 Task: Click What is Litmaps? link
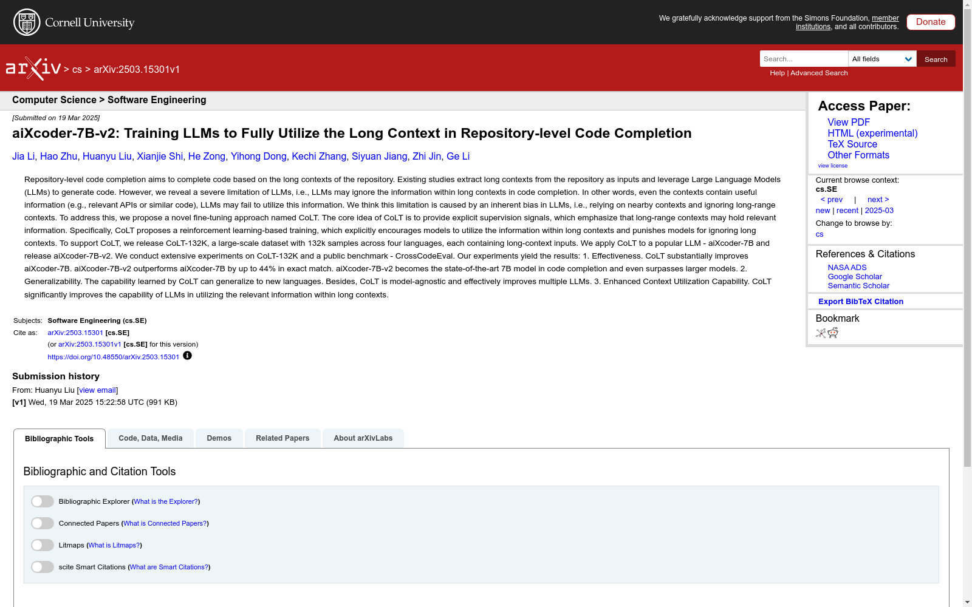[114, 545]
